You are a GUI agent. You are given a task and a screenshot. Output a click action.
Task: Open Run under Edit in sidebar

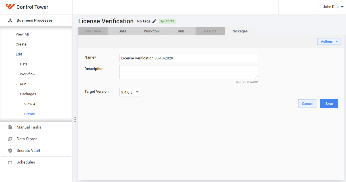click(x=23, y=84)
